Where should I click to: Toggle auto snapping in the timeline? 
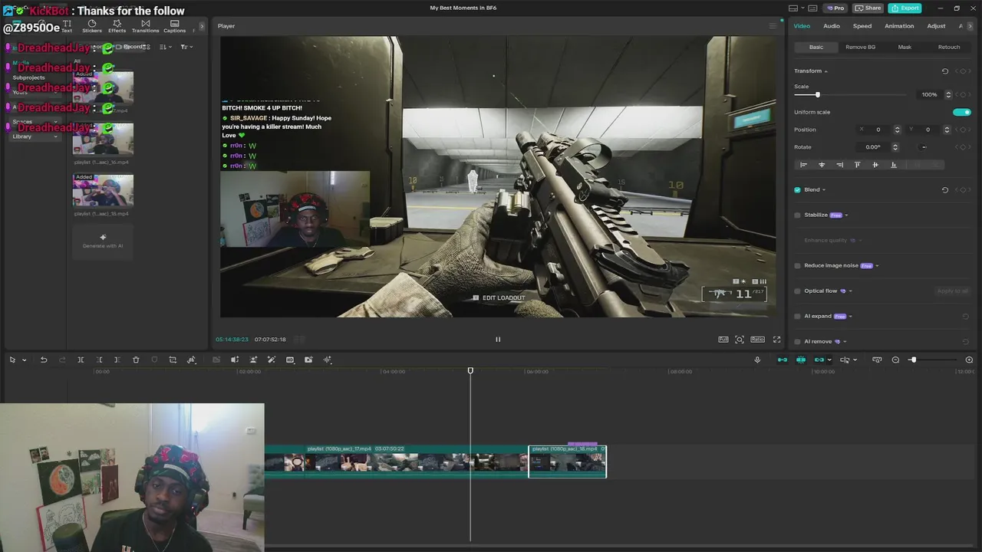coord(800,360)
